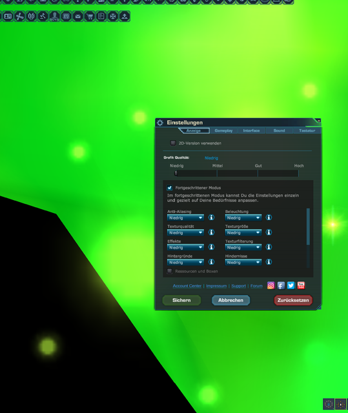Open the Effekte dropdown

coord(185,247)
